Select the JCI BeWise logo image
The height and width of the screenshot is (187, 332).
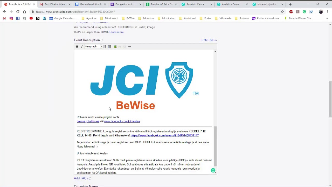[144, 86]
